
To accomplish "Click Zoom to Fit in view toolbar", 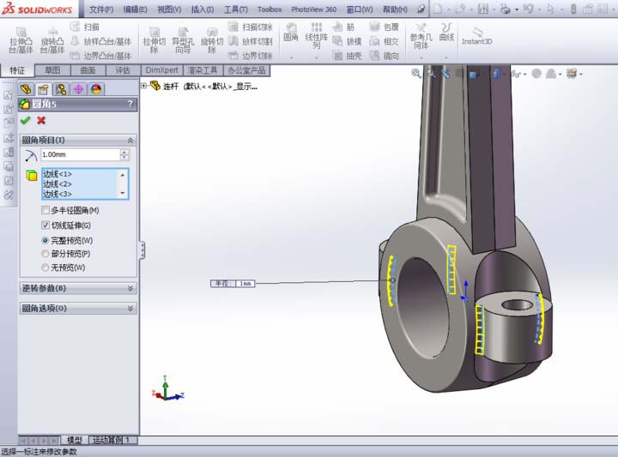I will tap(415, 73).
